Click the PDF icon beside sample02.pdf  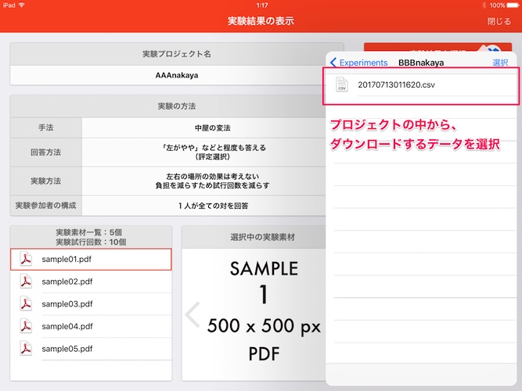pyautogui.click(x=26, y=282)
